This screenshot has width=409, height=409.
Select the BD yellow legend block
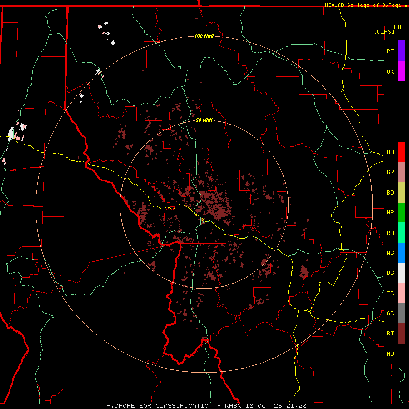click(x=401, y=192)
